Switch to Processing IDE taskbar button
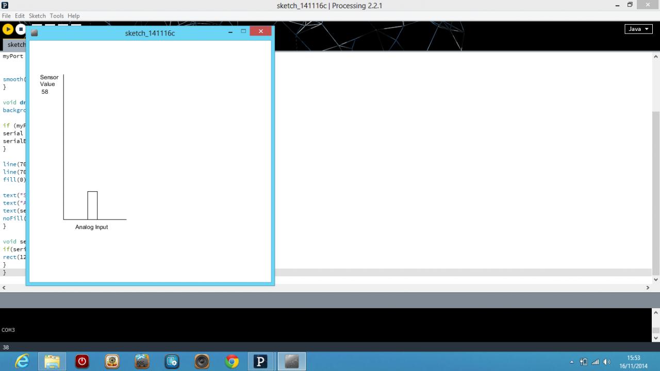This screenshot has height=371, width=660. pos(260,362)
